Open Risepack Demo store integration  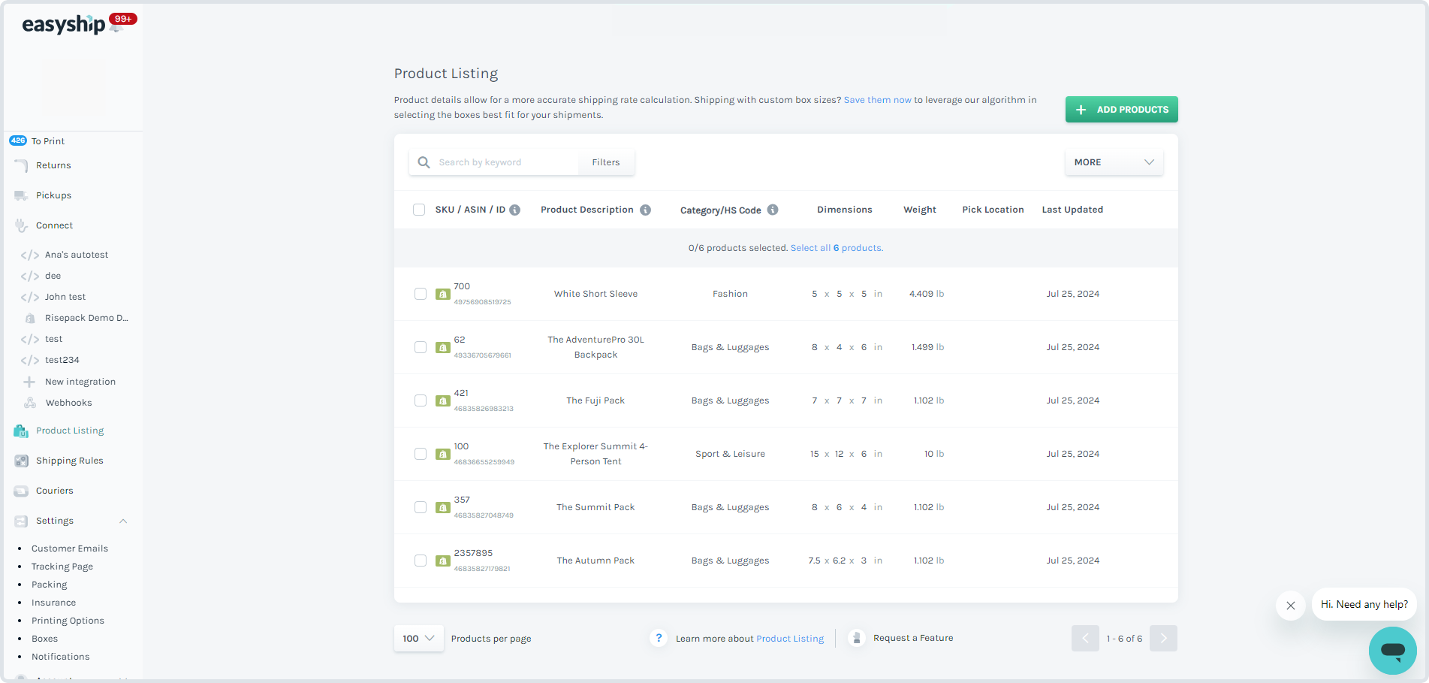86,318
